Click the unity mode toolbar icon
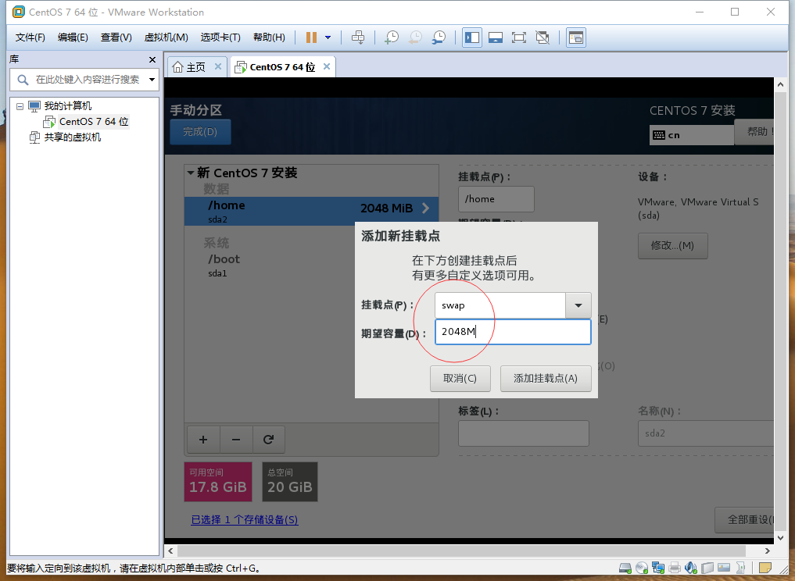 point(543,37)
